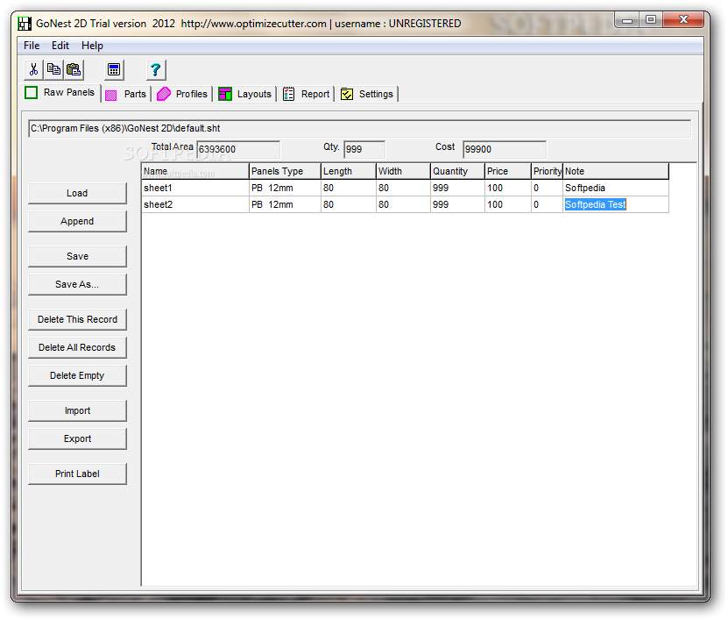Click the Width column header
The width and height of the screenshot is (728, 620).
pyautogui.click(x=403, y=172)
